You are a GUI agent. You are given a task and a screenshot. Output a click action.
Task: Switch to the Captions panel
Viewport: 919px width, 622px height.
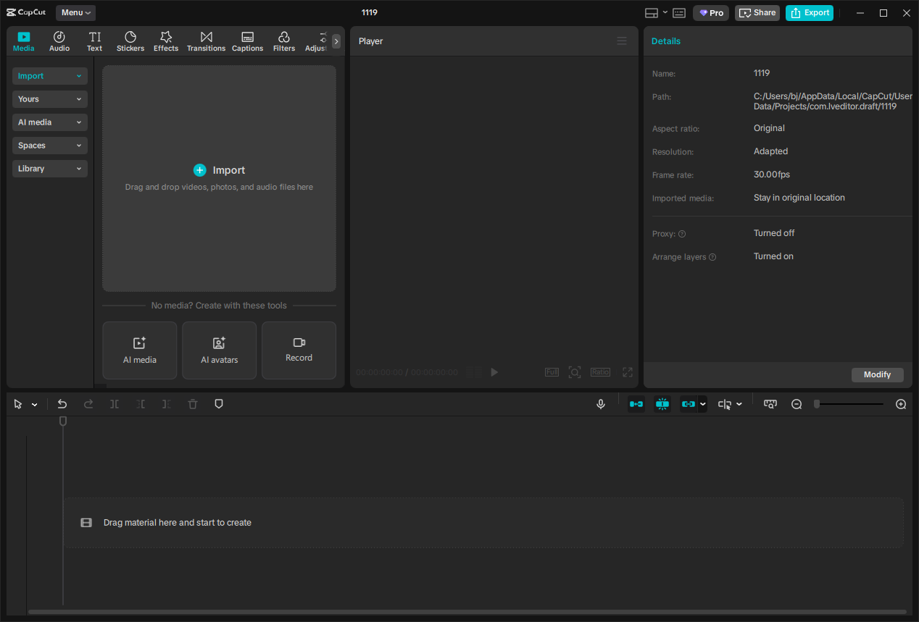(x=247, y=41)
